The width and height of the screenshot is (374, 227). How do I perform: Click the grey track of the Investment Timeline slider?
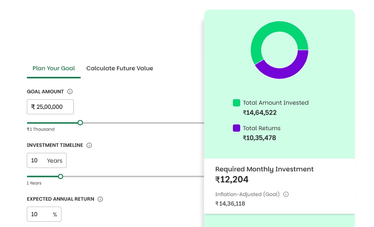[132, 176]
